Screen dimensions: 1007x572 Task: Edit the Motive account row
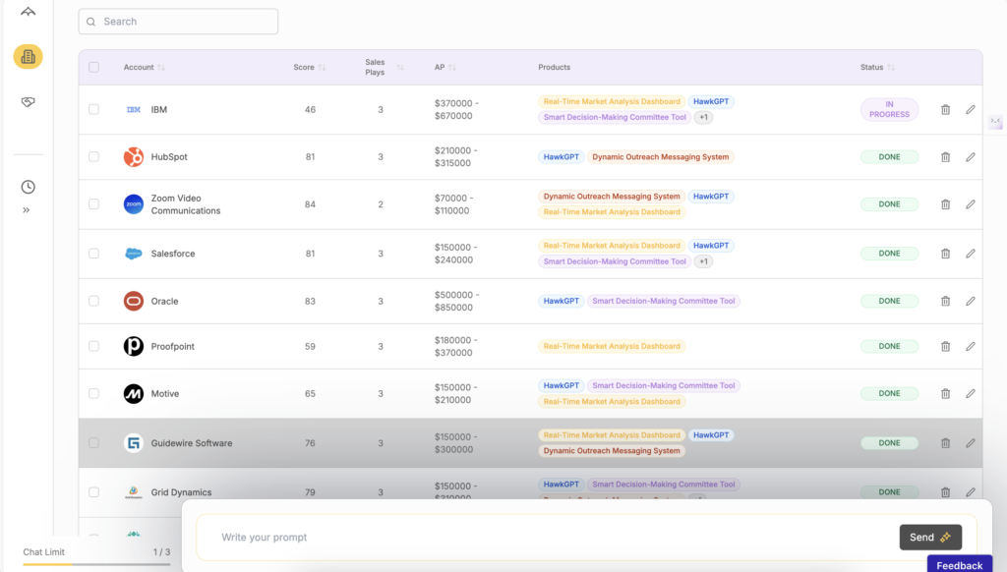[971, 393]
